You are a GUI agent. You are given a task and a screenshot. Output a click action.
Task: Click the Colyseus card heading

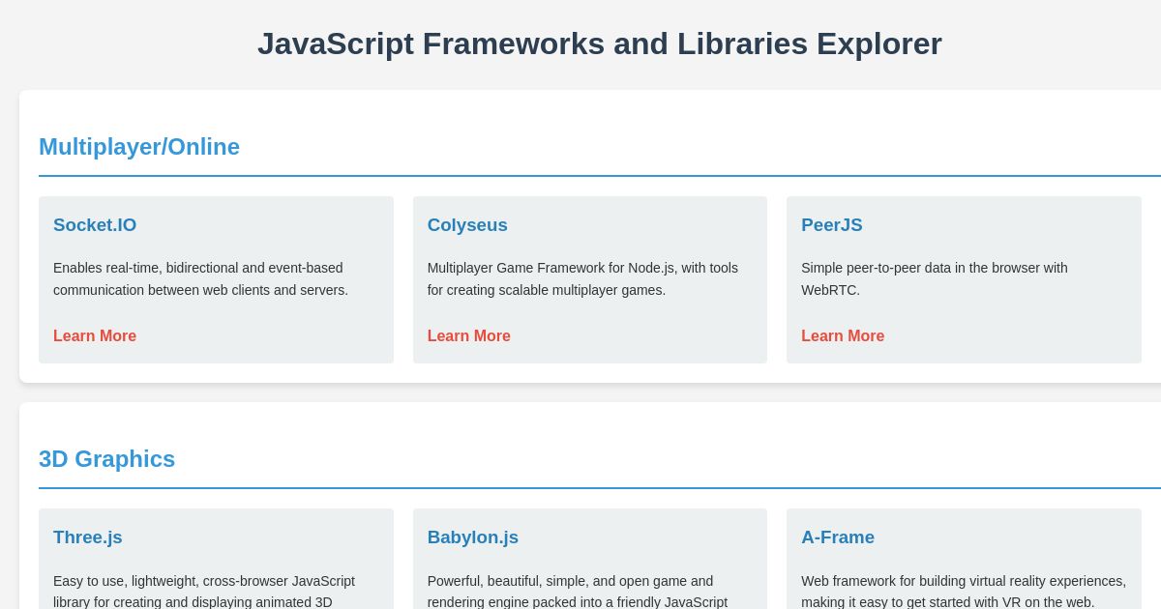click(x=467, y=225)
